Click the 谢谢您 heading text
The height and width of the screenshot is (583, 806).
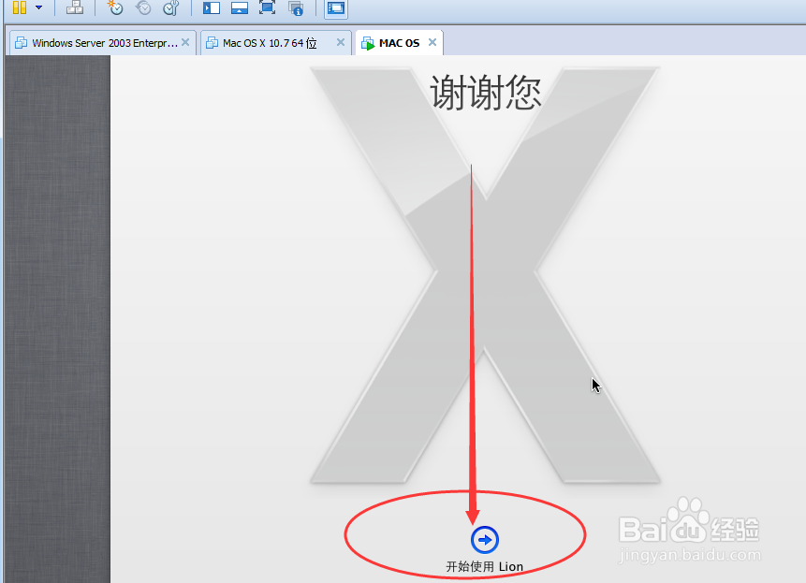pyautogui.click(x=486, y=93)
